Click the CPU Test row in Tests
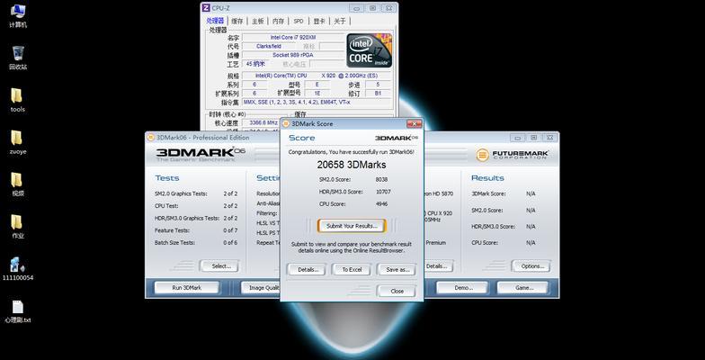The image size is (705, 360). point(196,205)
